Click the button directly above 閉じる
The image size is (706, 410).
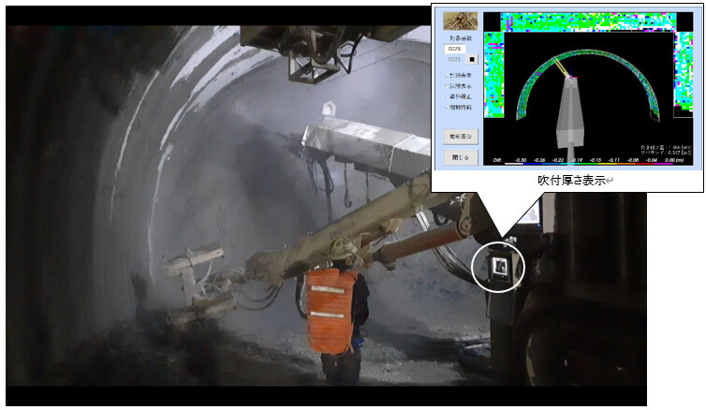[x=461, y=136]
